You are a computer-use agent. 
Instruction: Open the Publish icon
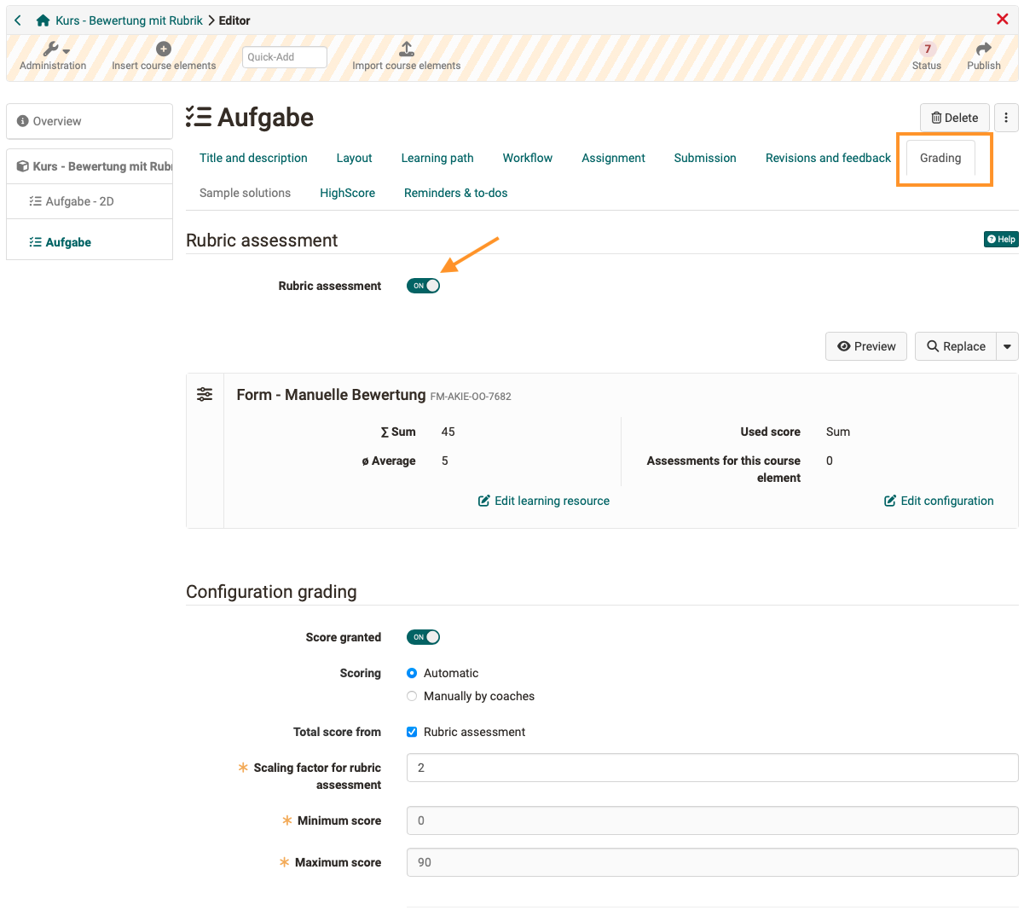983,51
